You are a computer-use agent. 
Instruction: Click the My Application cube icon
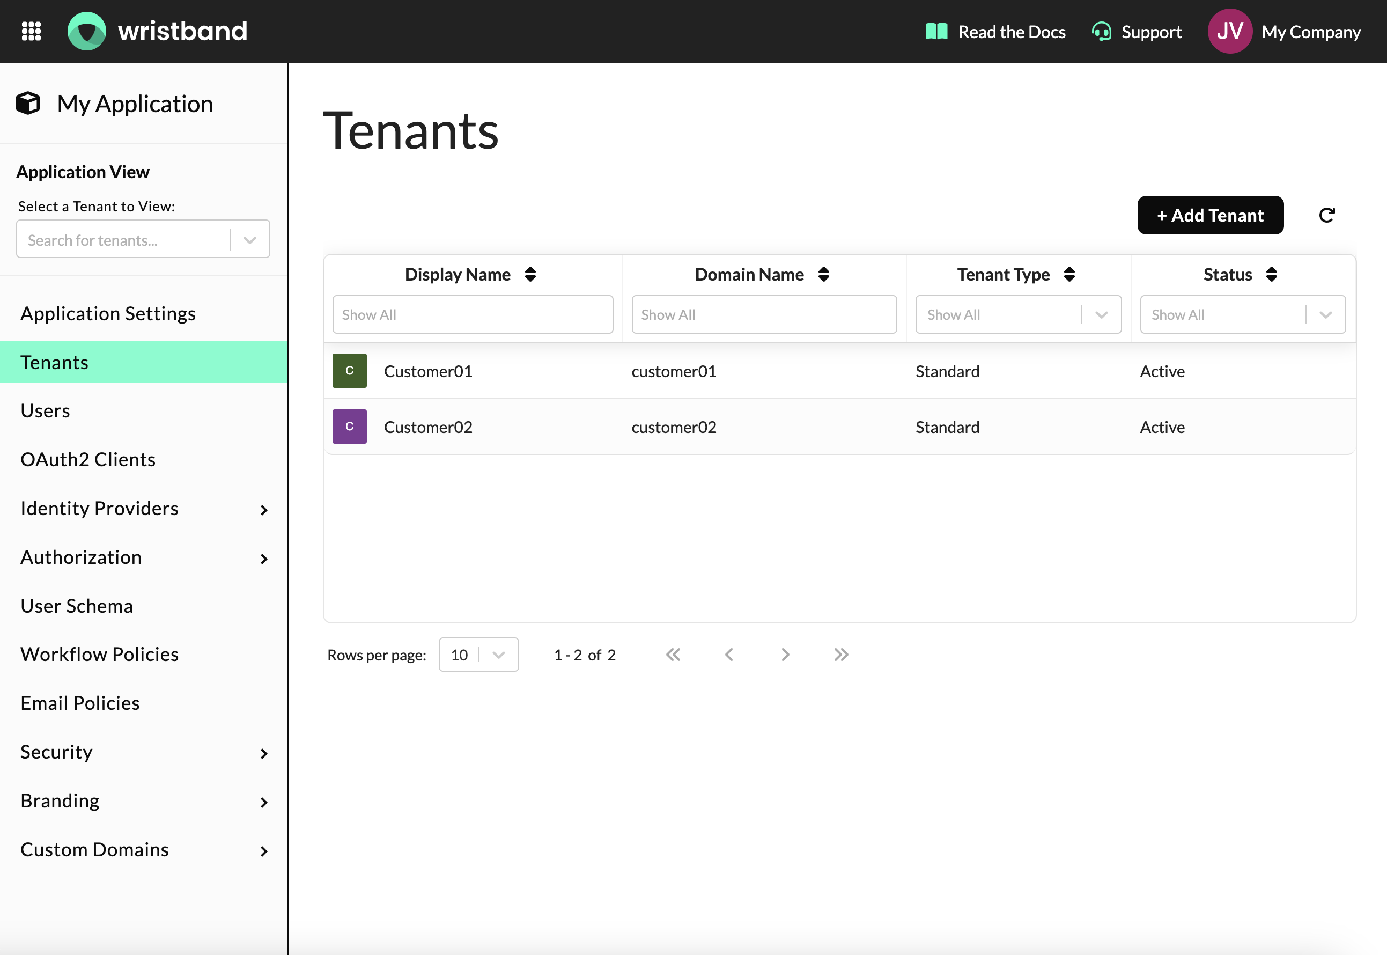(x=29, y=104)
